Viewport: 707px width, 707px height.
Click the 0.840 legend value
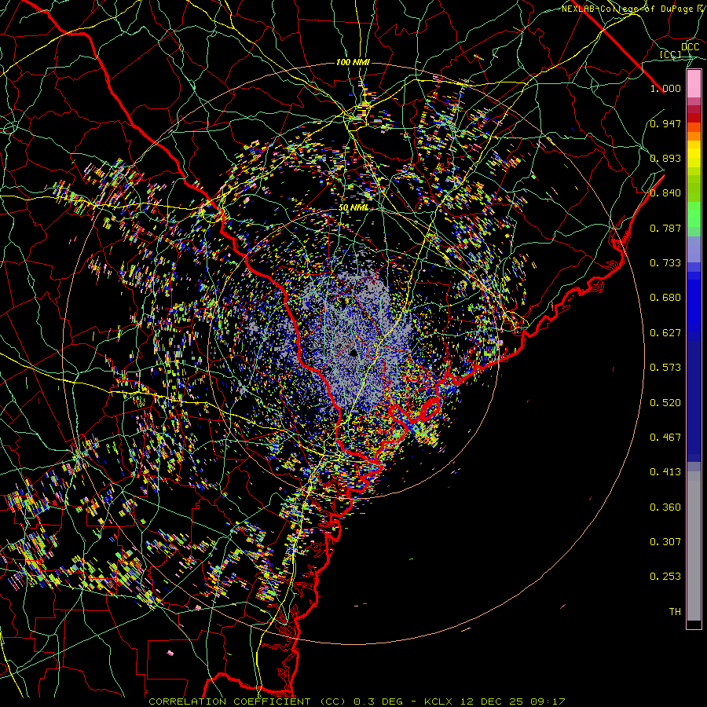coord(665,193)
